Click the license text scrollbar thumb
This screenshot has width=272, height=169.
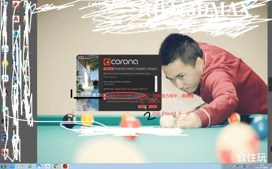click(156, 79)
